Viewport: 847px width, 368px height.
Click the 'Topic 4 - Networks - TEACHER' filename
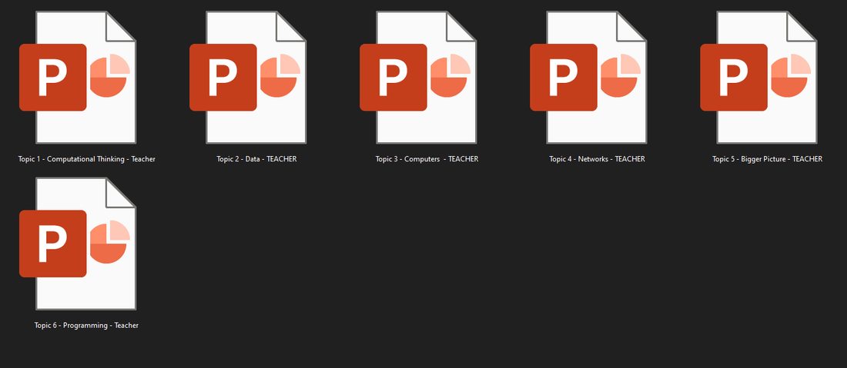click(597, 159)
